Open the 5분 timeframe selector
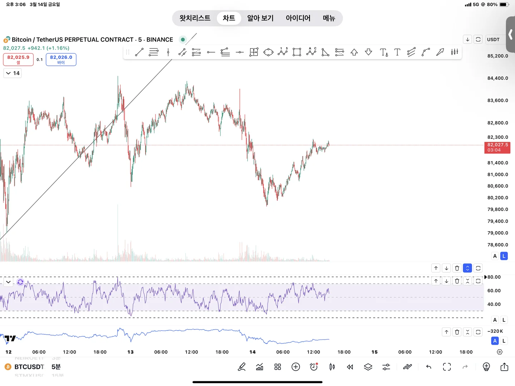This screenshot has height=386, width=515. click(x=56, y=367)
